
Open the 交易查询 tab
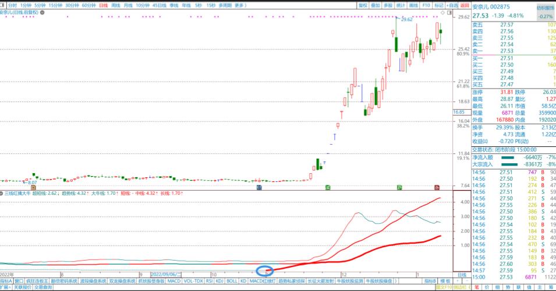pos(43,287)
